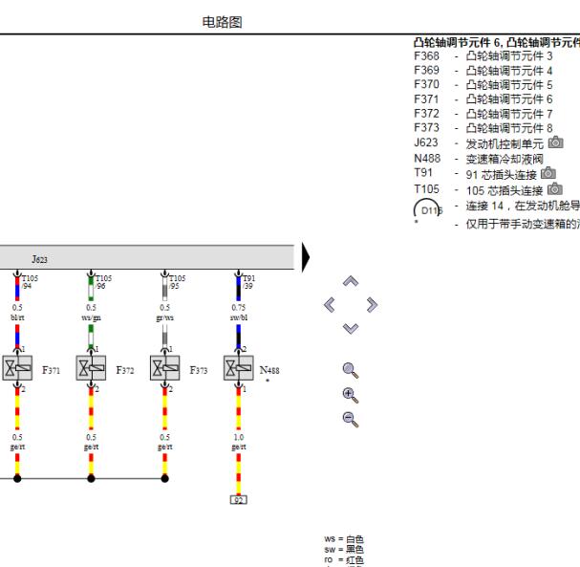
Task: Pan the diagram right with the right arrow
Action: (372, 305)
